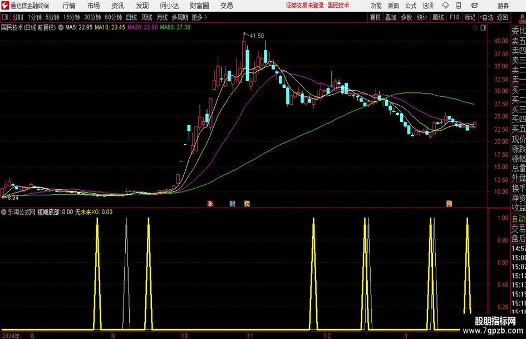Screen dimensions: 526x339
Task: Open the 市场 menu
Action: coord(94,6)
